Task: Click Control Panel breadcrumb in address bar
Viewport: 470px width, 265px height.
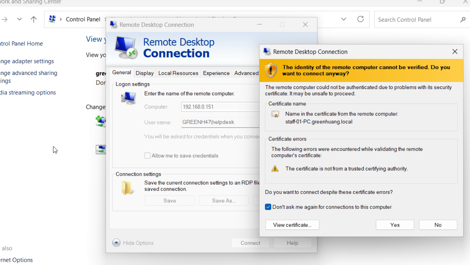Action: [x=83, y=19]
